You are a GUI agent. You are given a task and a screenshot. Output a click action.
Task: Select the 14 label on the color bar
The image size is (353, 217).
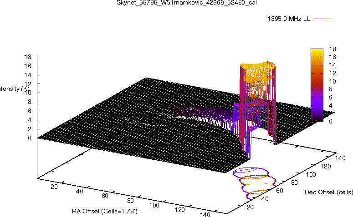coord(333,65)
